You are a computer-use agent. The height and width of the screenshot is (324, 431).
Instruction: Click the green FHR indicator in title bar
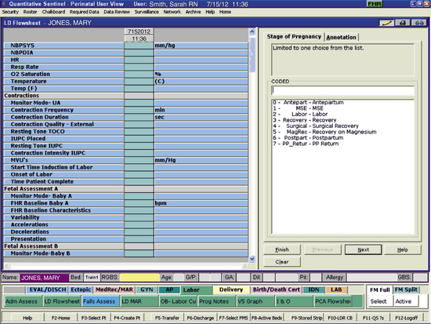point(375,4)
